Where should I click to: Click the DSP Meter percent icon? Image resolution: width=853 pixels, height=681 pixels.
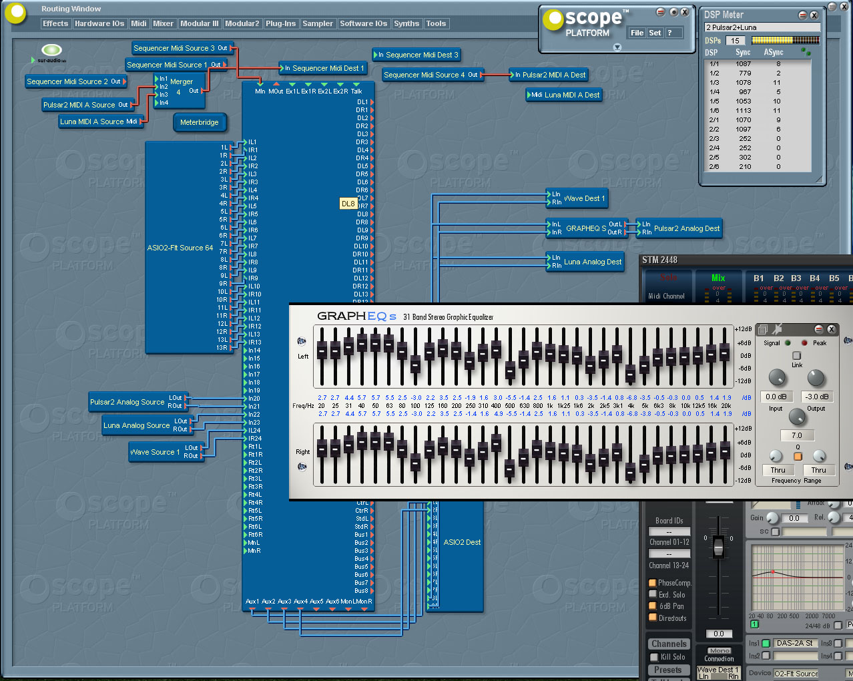tap(806, 51)
